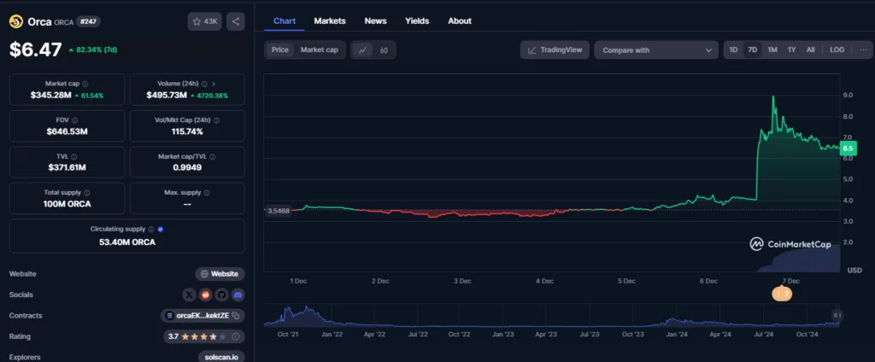Image resolution: width=875 pixels, height=362 pixels.
Task: Click the $495.73M volume value
Action: pos(167,96)
